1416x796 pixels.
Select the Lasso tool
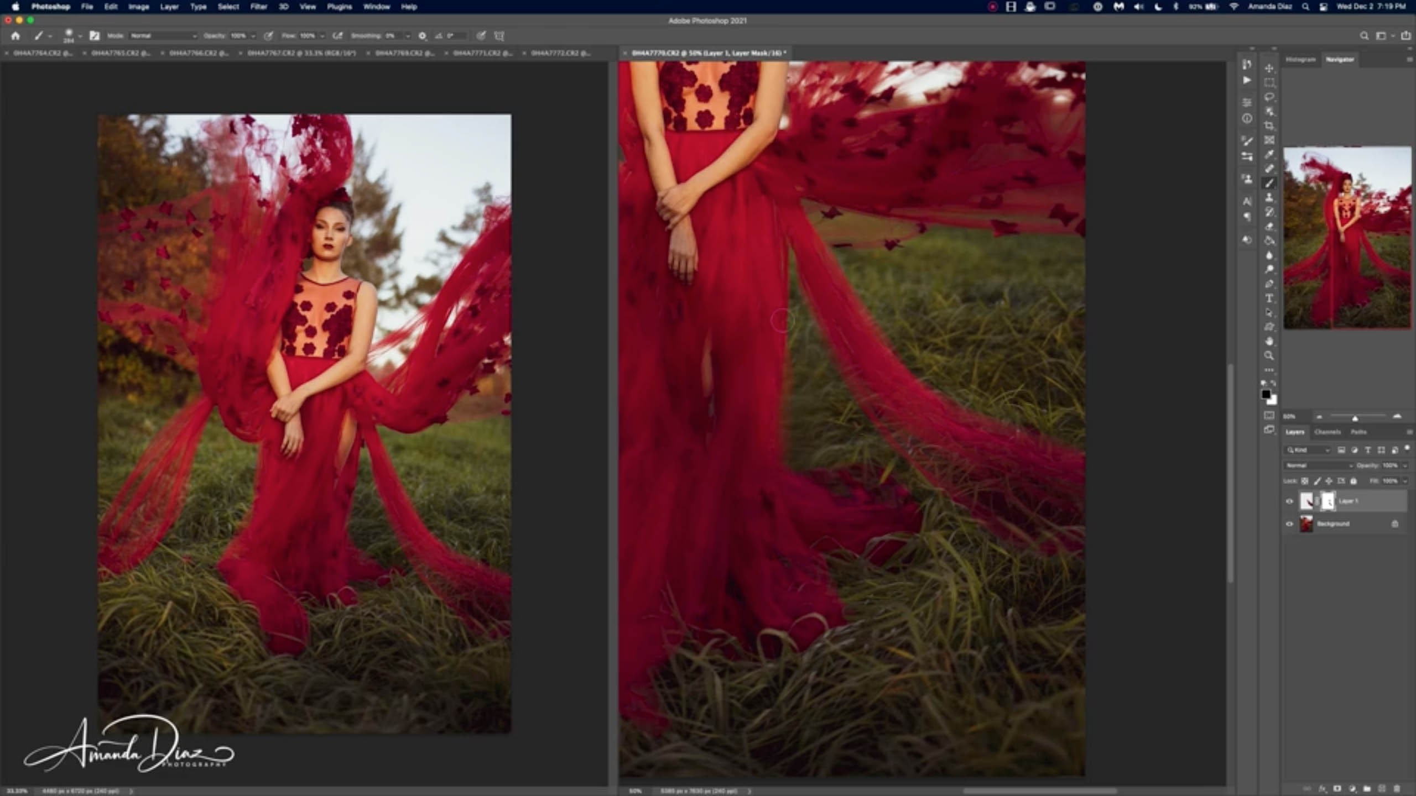pos(1269,97)
